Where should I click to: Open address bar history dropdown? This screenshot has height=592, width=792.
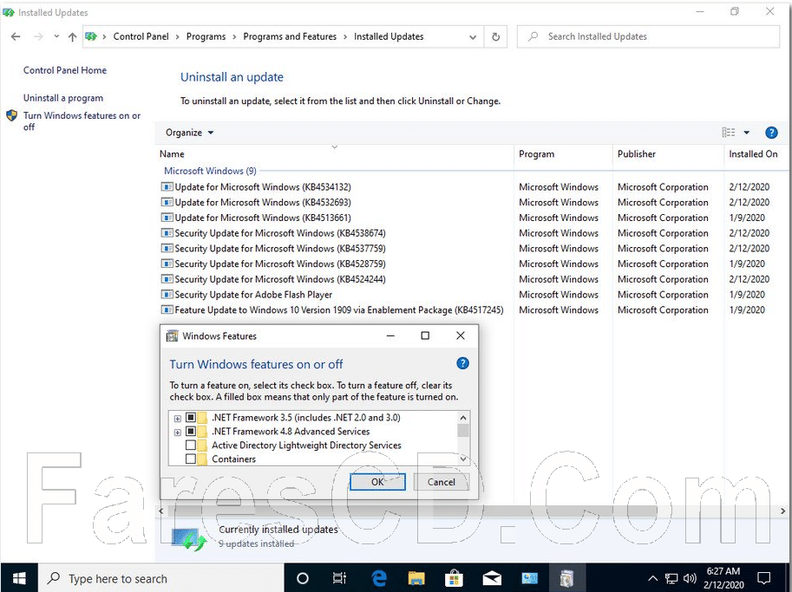coord(472,37)
